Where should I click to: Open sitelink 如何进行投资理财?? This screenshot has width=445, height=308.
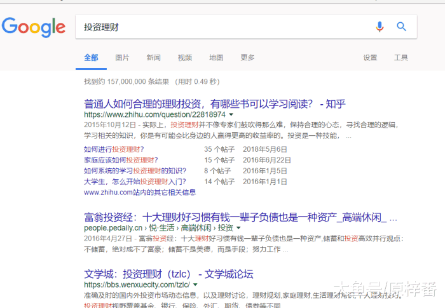click(114, 149)
